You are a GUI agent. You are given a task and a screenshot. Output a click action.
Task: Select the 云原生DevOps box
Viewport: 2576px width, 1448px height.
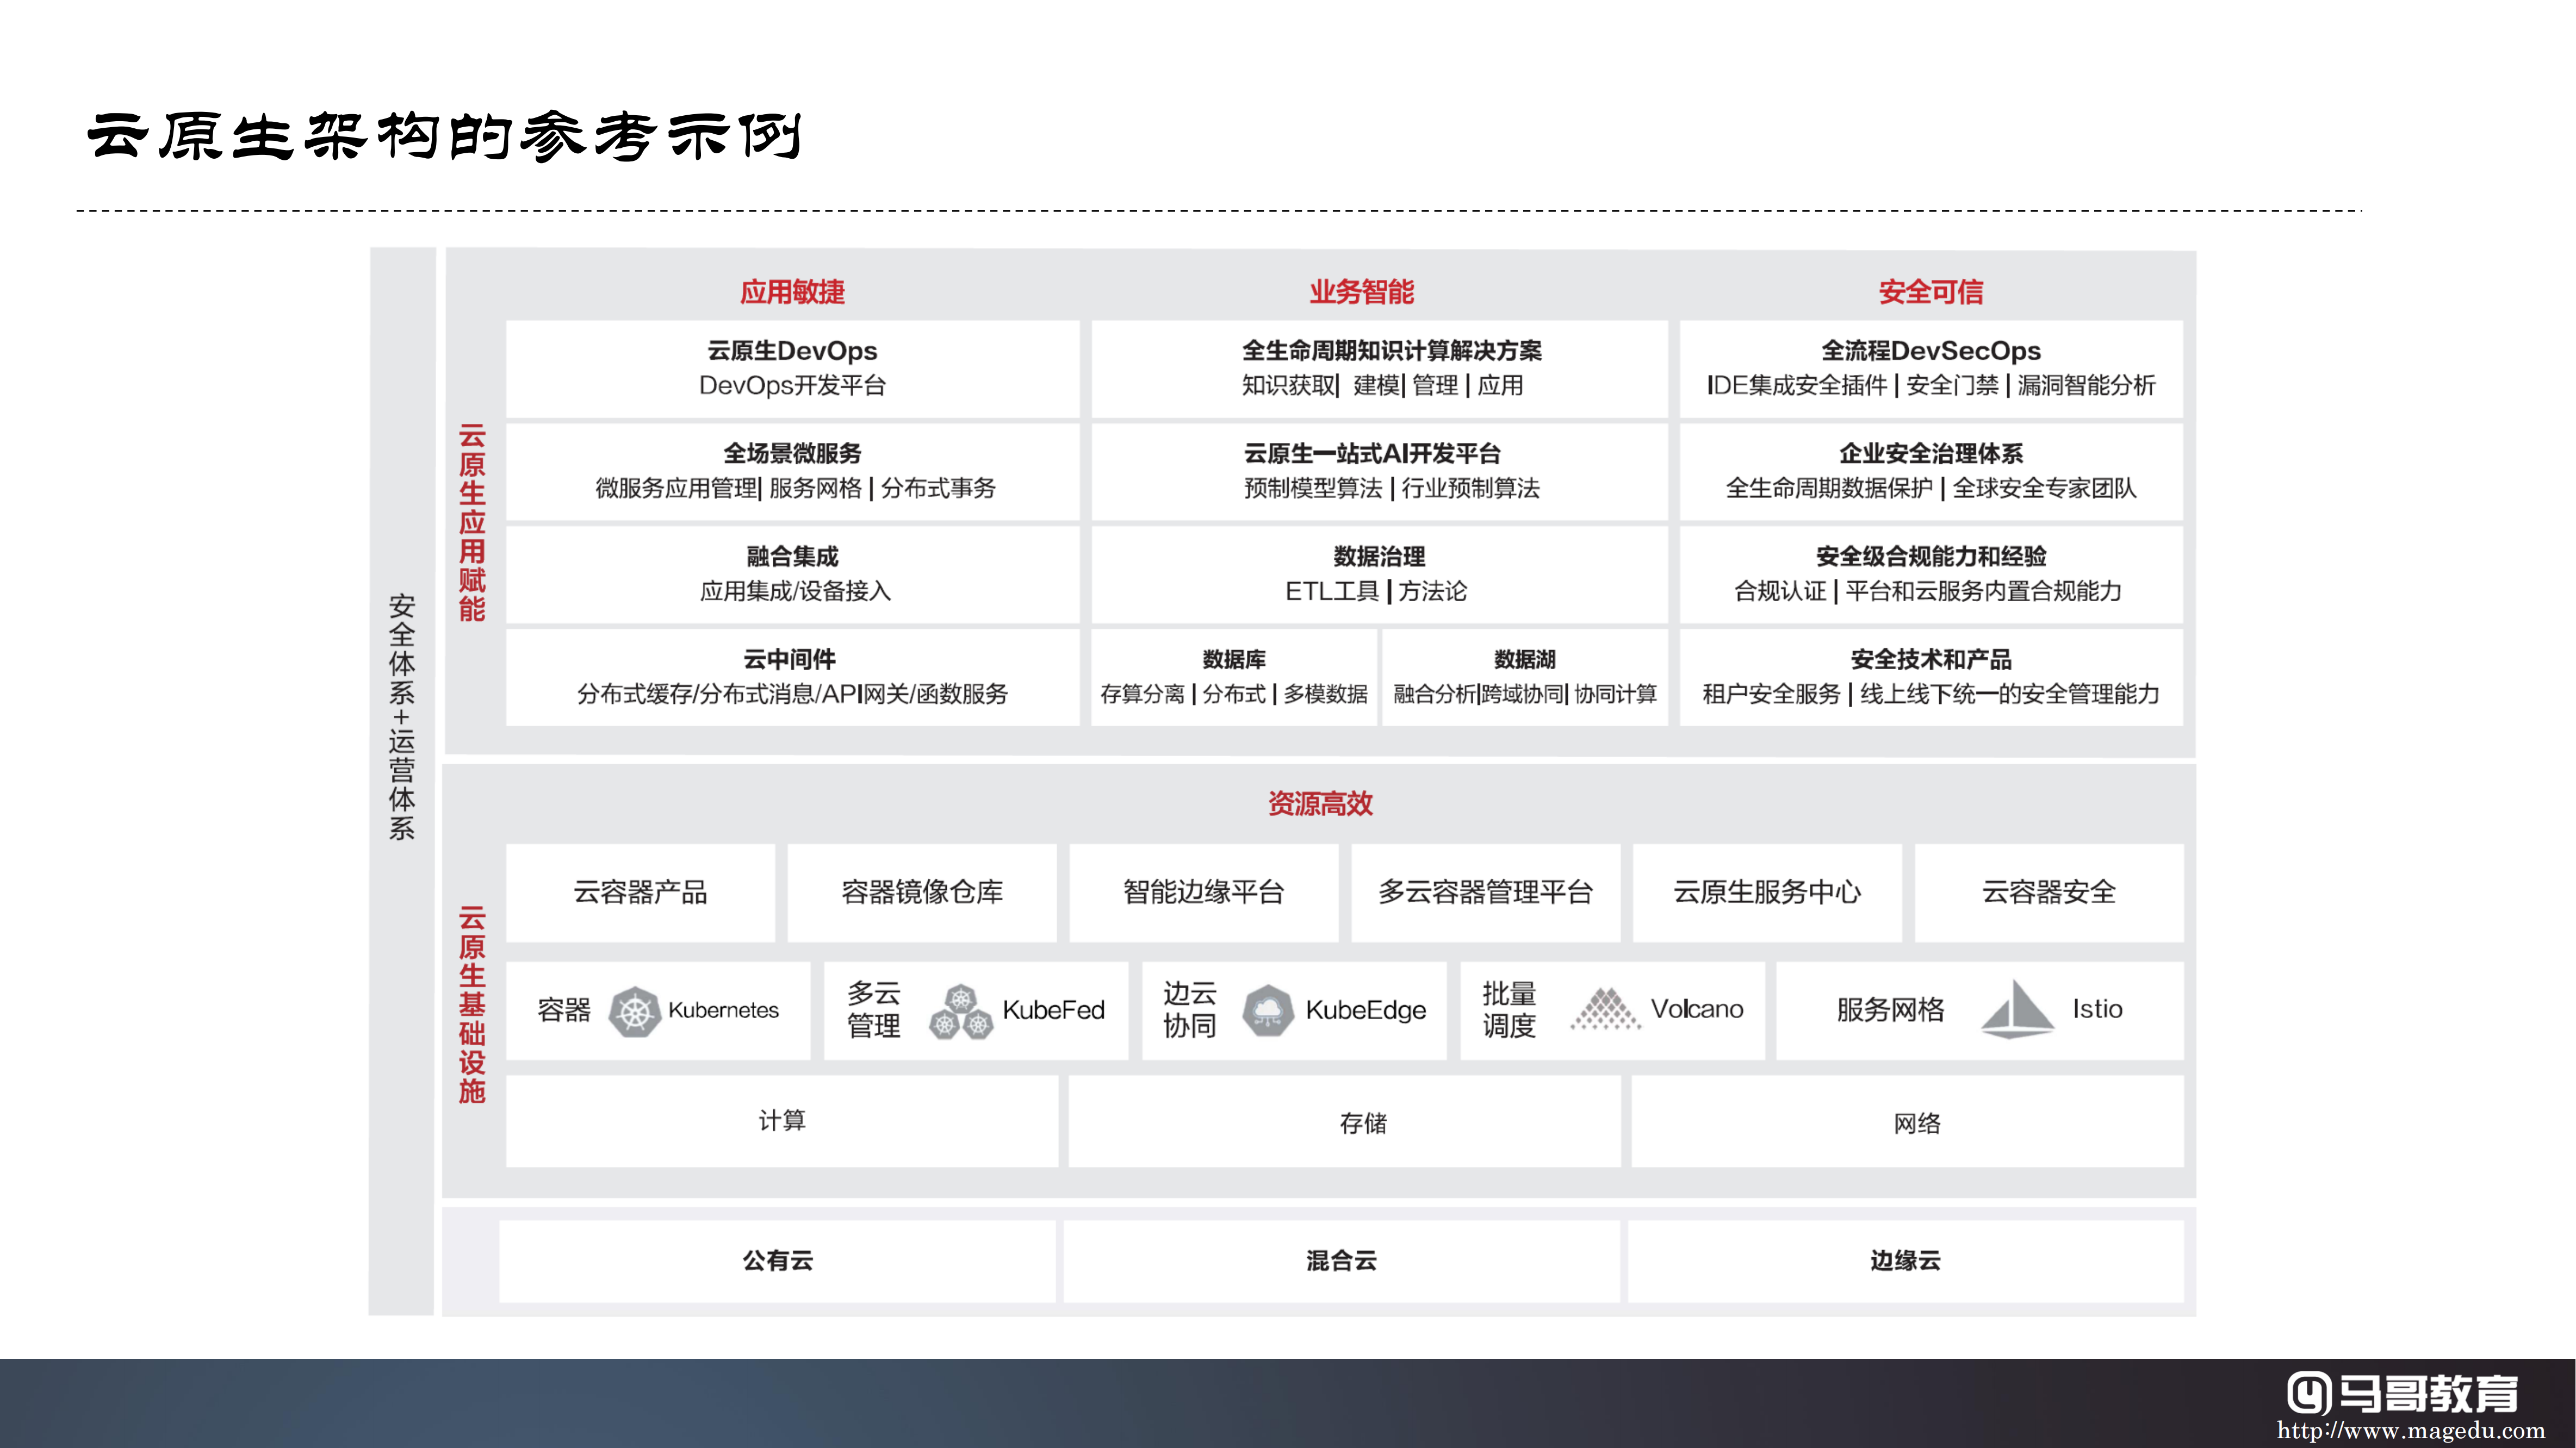pos(792,368)
